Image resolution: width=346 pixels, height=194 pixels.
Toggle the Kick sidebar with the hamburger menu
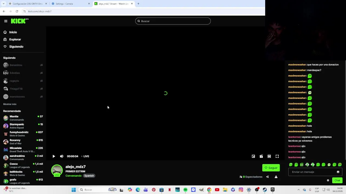[6, 21]
